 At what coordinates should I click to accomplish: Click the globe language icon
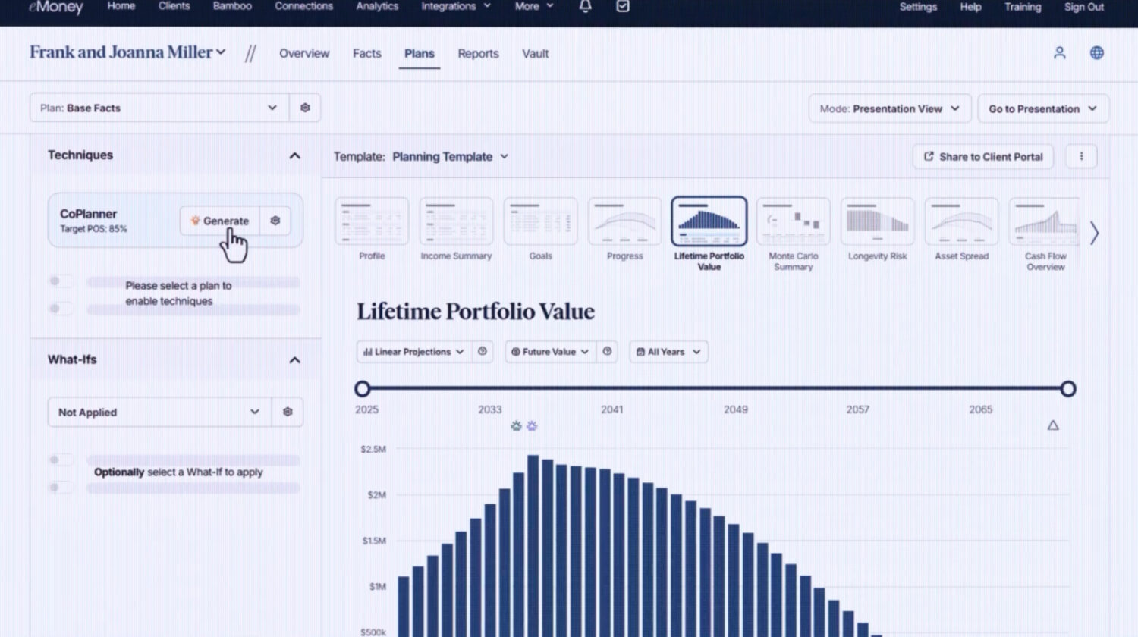1096,53
